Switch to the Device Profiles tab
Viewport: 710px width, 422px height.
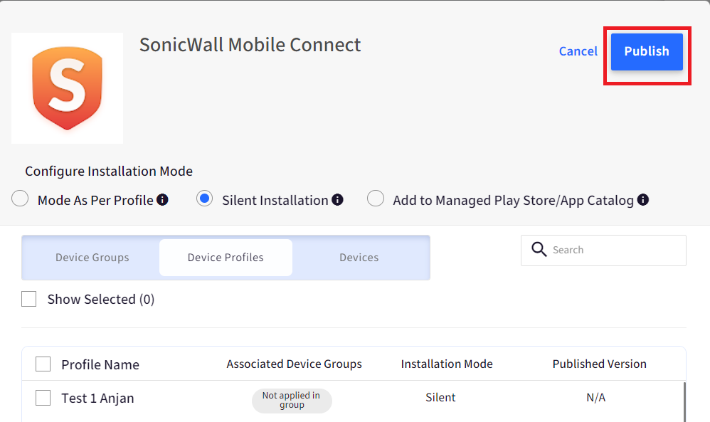[x=226, y=258]
